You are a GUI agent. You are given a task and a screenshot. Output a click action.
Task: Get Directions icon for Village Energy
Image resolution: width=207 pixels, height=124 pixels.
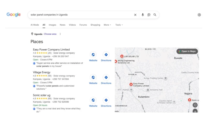(x=106, y=77)
